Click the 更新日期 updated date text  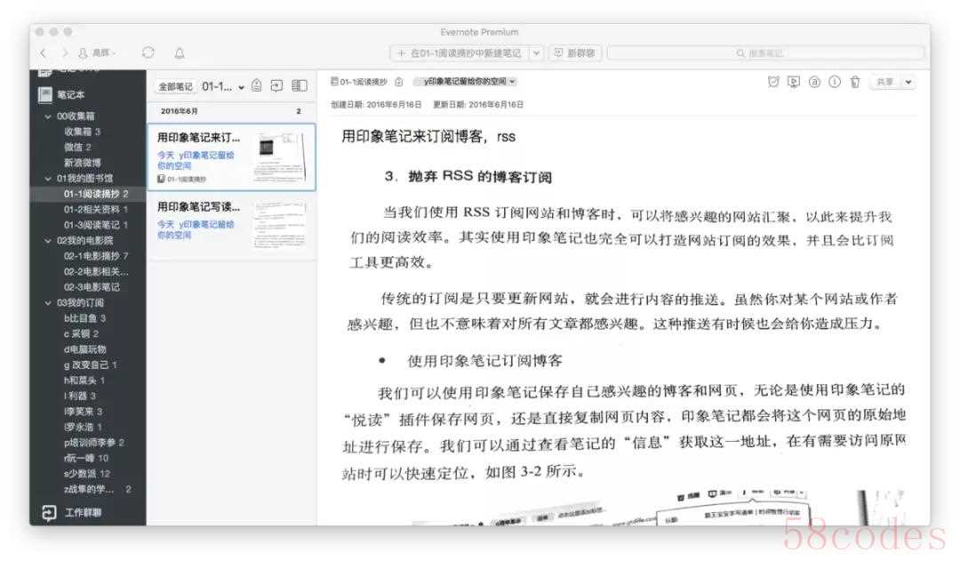tap(478, 105)
